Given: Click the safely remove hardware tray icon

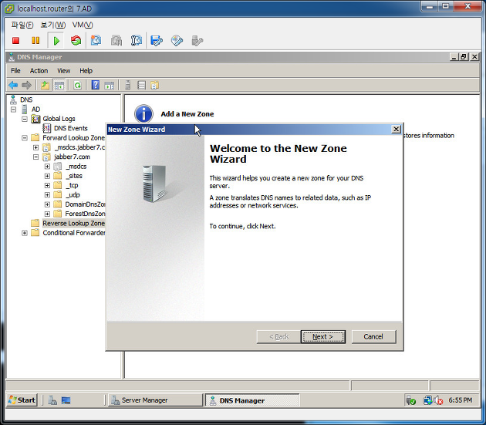Looking at the screenshot, I should pyautogui.click(x=410, y=400).
